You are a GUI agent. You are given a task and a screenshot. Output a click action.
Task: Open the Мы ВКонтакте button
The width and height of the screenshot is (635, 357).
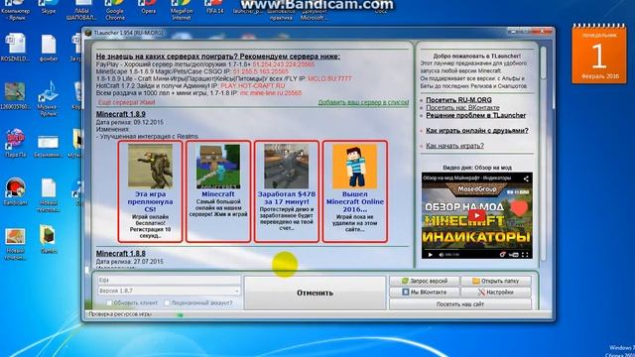coord(425,293)
